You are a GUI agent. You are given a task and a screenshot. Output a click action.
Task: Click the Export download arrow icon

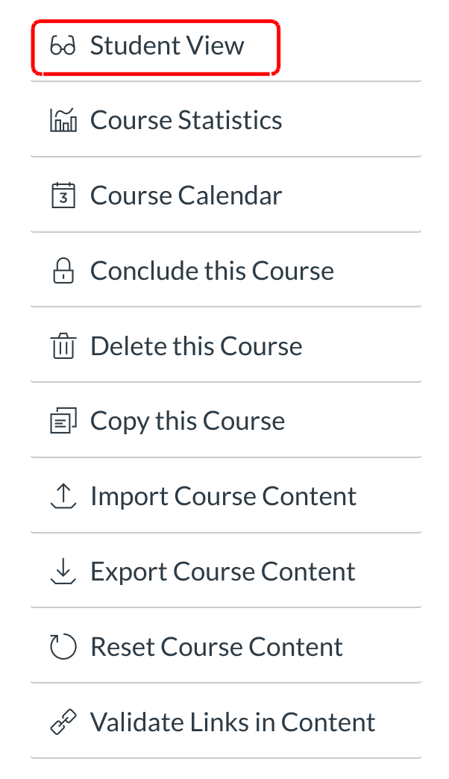click(63, 572)
